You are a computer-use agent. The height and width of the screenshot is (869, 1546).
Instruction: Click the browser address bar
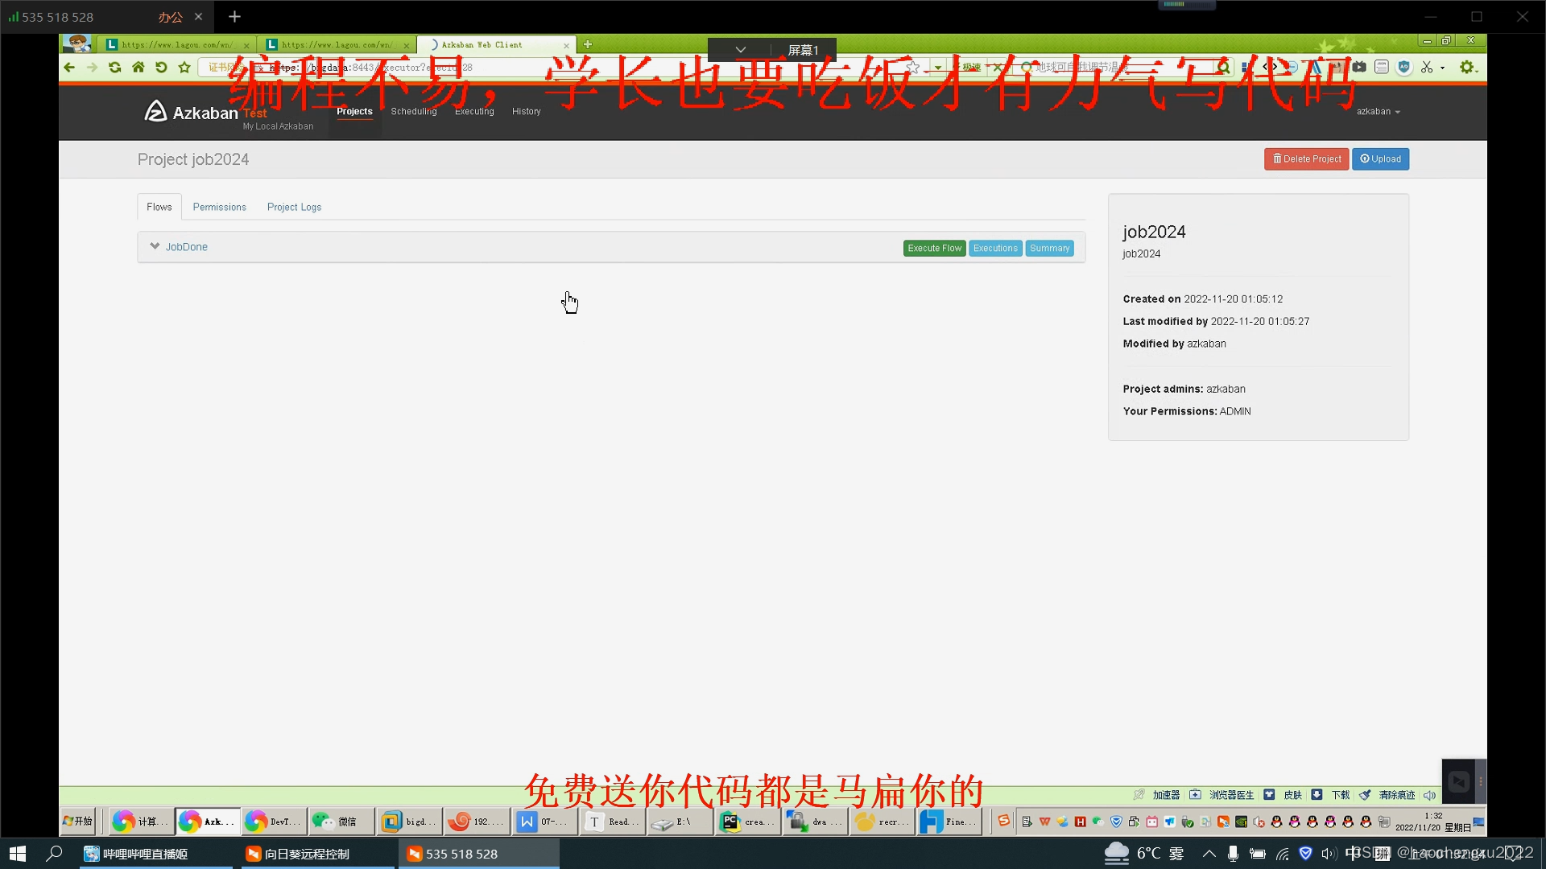pyautogui.click(x=564, y=68)
